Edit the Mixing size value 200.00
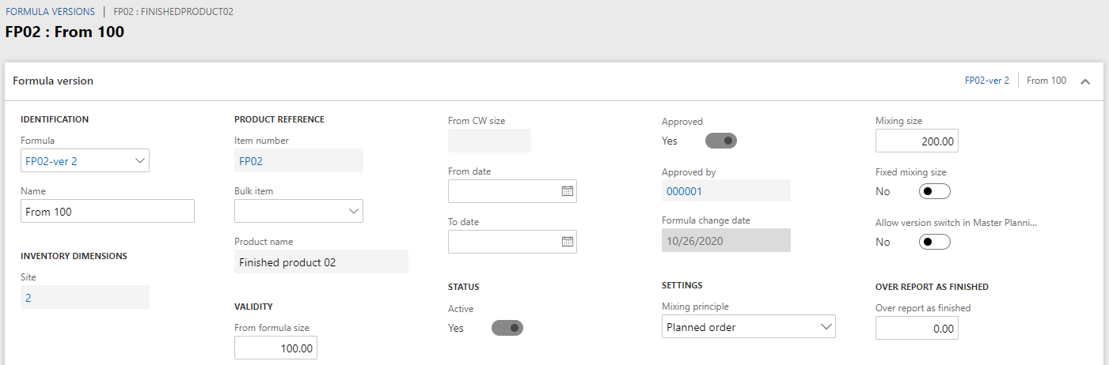Image resolution: width=1109 pixels, height=365 pixels. coord(917,141)
